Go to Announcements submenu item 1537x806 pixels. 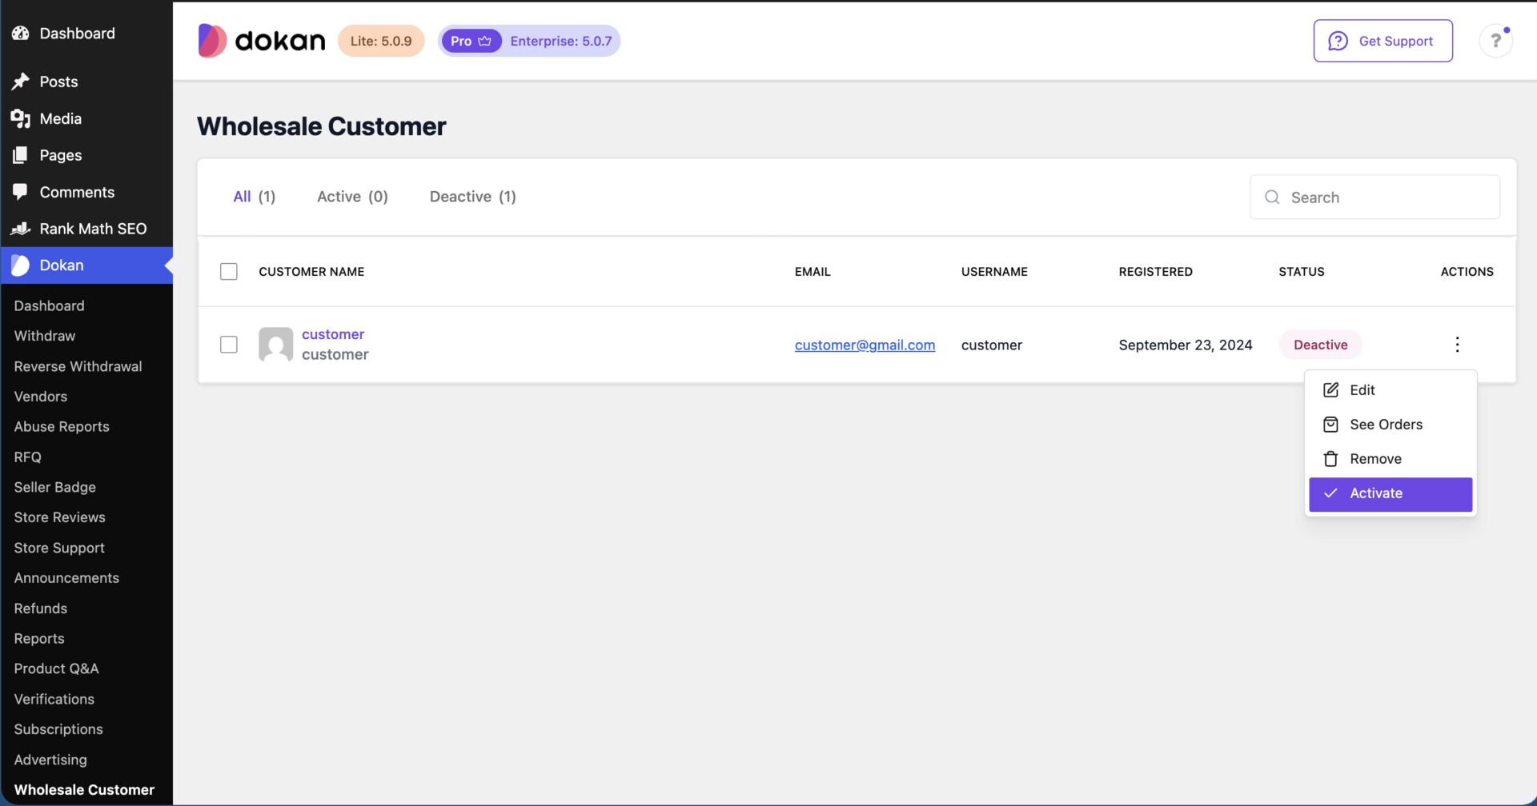66,578
